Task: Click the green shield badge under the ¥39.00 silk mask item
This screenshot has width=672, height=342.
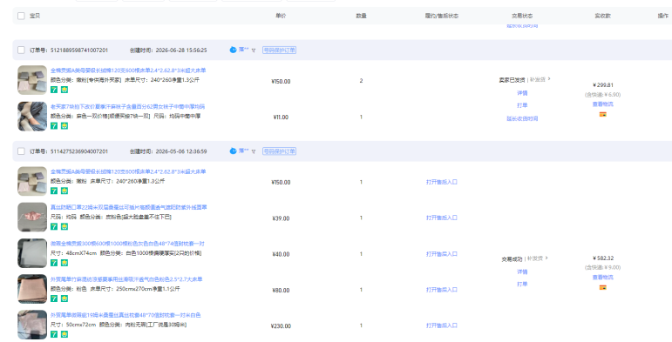Action: [64, 226]
